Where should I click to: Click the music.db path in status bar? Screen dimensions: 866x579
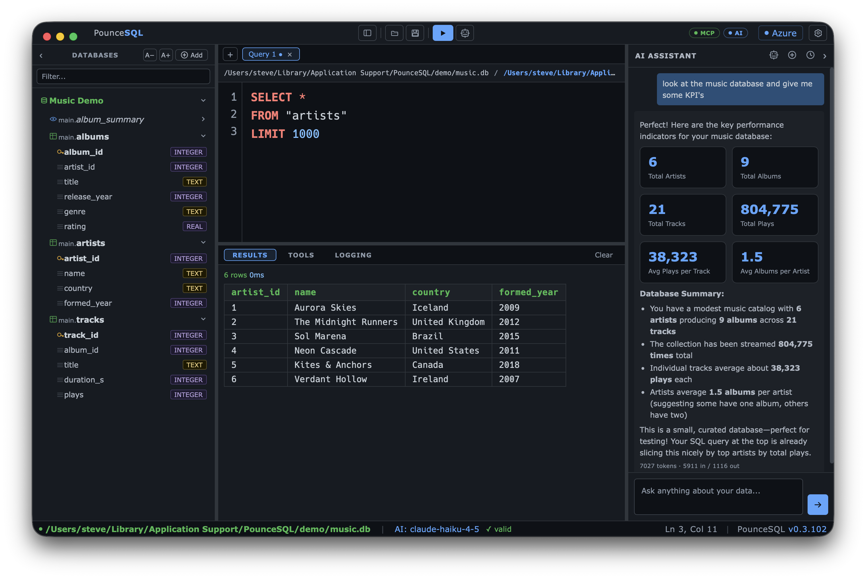(208, 529)
